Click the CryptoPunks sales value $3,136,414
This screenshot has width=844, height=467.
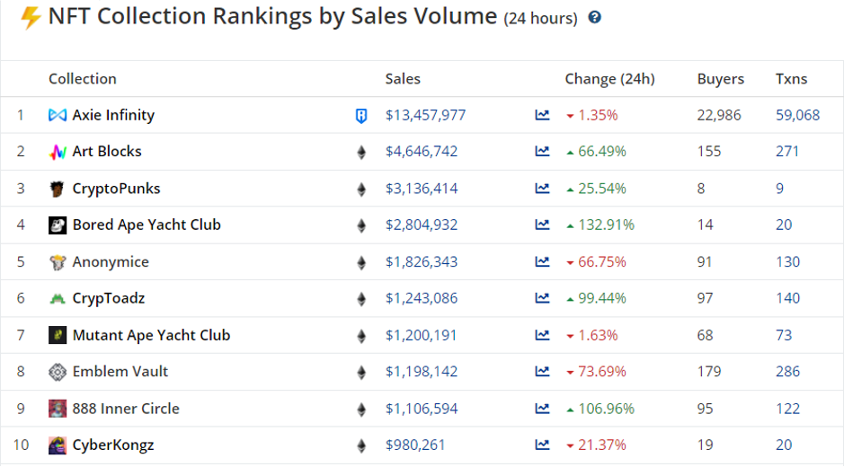[422, 189]
